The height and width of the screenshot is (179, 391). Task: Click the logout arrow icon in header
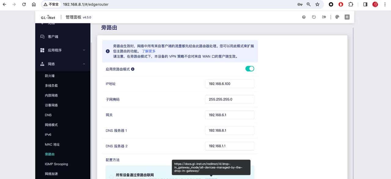pyautogui.click(x=324, y=17)
